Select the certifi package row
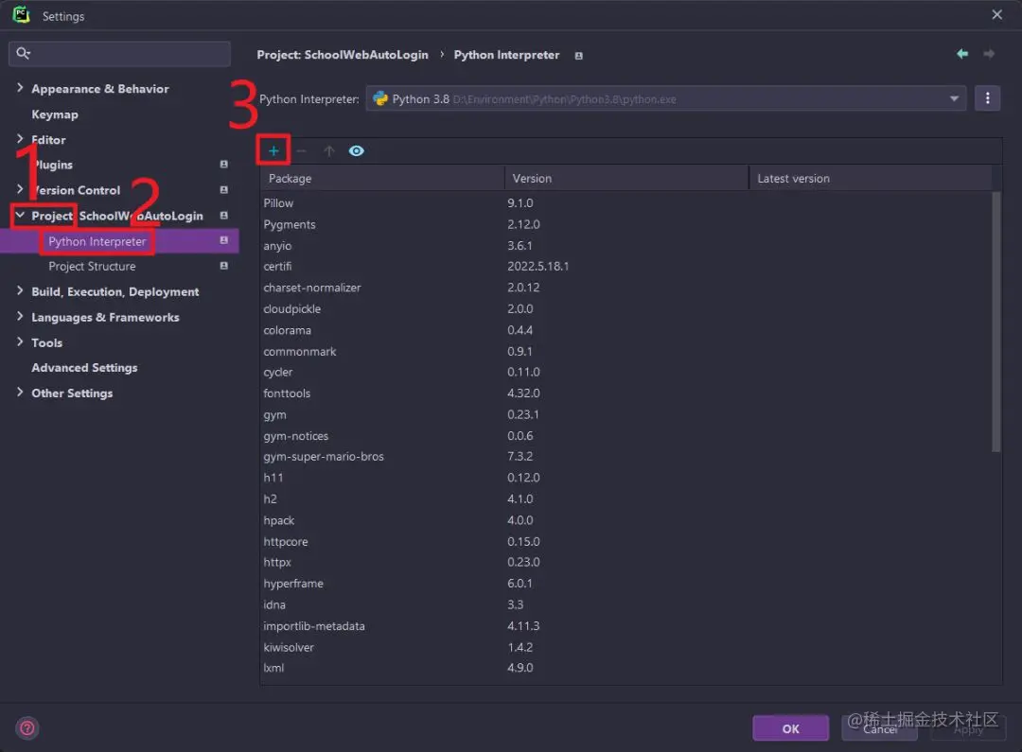This screenshot has height=752, width=1022. pos(626,267)
